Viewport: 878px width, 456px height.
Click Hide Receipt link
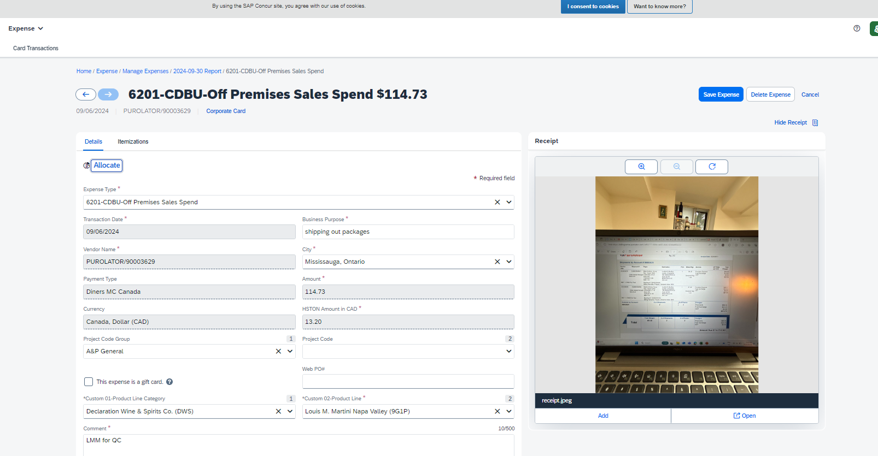[x=791, y=122]
